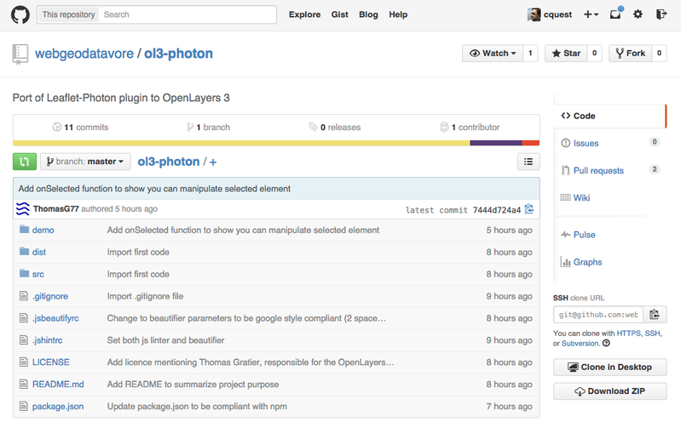Open the .jsbeautifyrc file
This screenshot has height=422, width=681.
pos(55,318)
